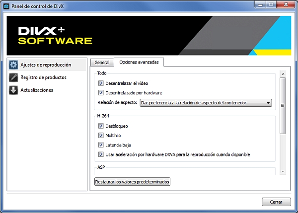Click the download arrow icon for Actualizaciones
298x213 pixels.
point(13,90)
